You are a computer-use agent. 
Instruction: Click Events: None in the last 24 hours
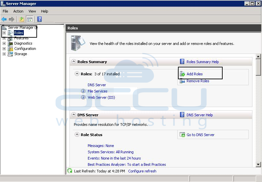click(114, 158)
